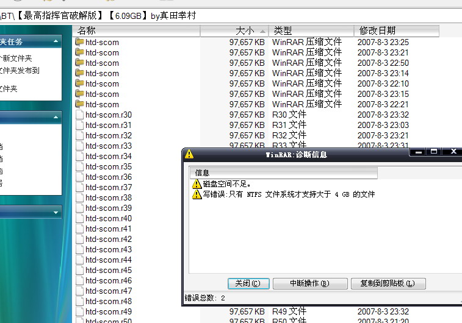
Task: Select file name htd-scom.r40
Action: pos(109,218)
